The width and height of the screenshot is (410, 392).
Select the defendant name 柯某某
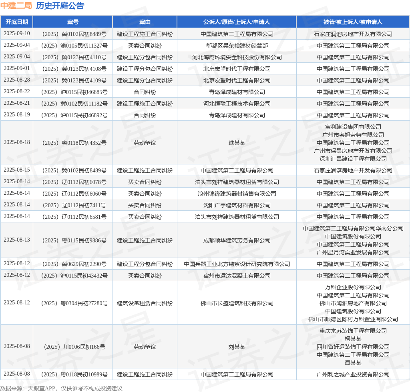(353, 339)
